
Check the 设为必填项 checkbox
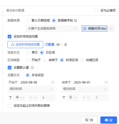[x=96, y=11]
